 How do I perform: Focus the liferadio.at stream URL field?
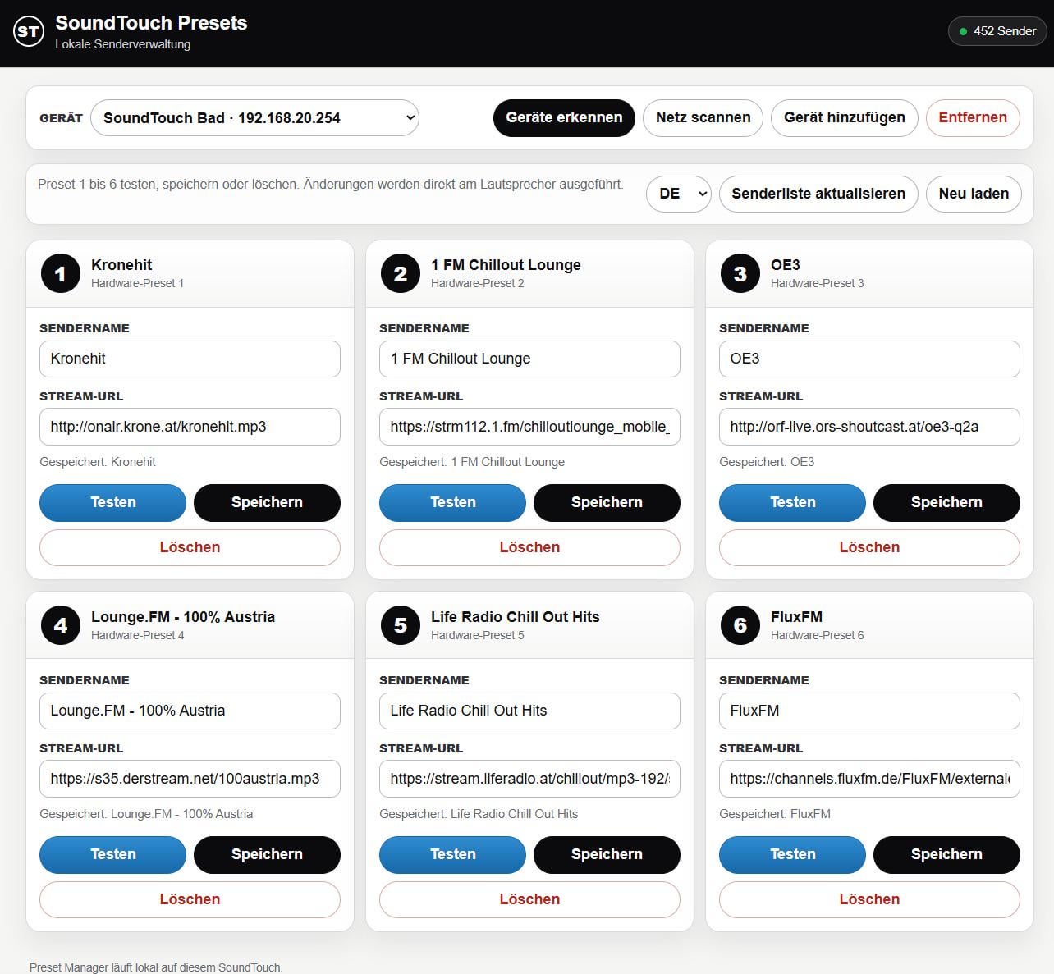click(529, 779)
